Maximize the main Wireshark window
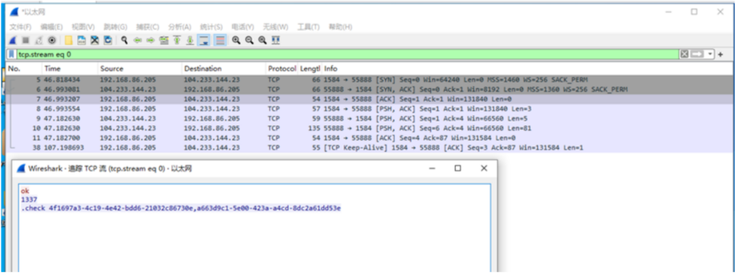 coord(695,12)
